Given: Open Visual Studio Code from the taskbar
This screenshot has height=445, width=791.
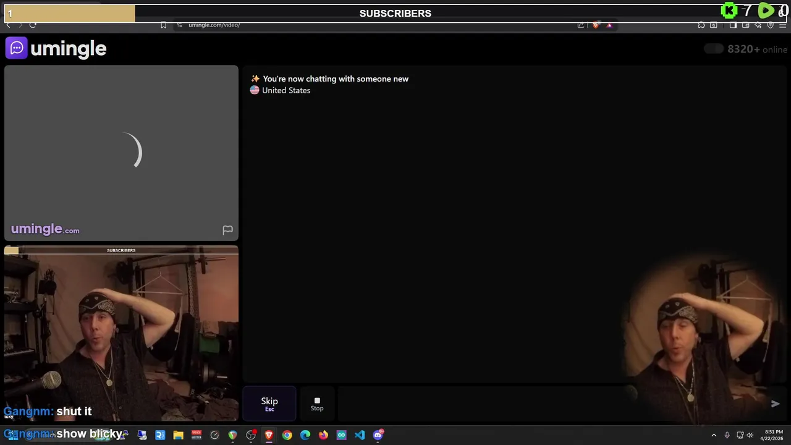Looking at the screenshot, I should pyautogui.click(x=360, y=435).
